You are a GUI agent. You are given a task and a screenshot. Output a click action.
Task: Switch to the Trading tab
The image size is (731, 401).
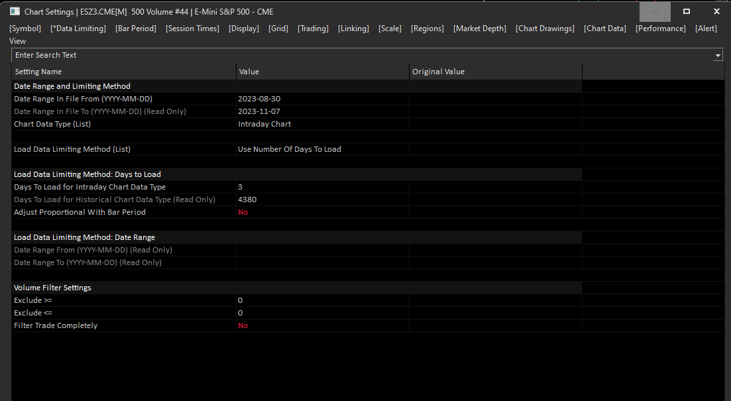pos(313,29)
